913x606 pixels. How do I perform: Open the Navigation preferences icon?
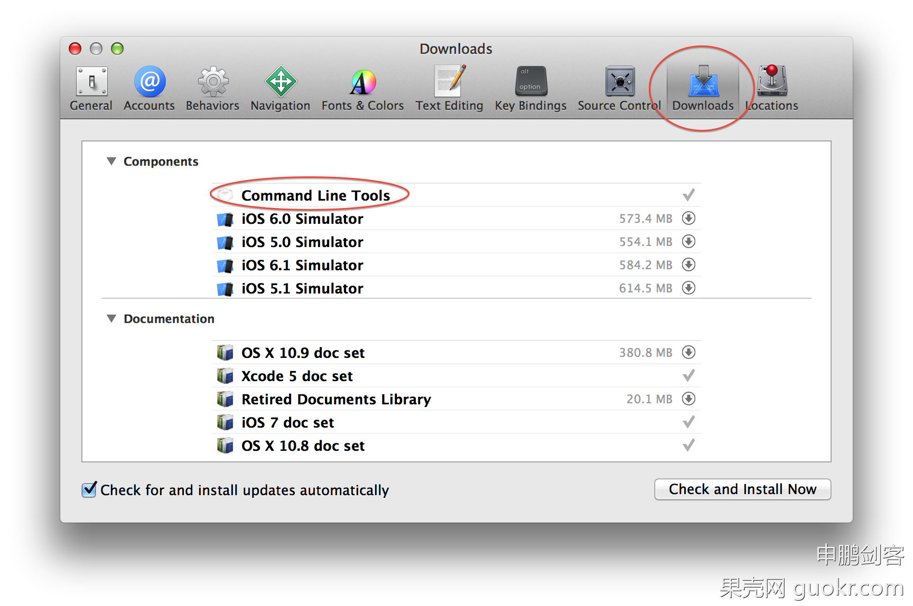[x=281, y=82]
